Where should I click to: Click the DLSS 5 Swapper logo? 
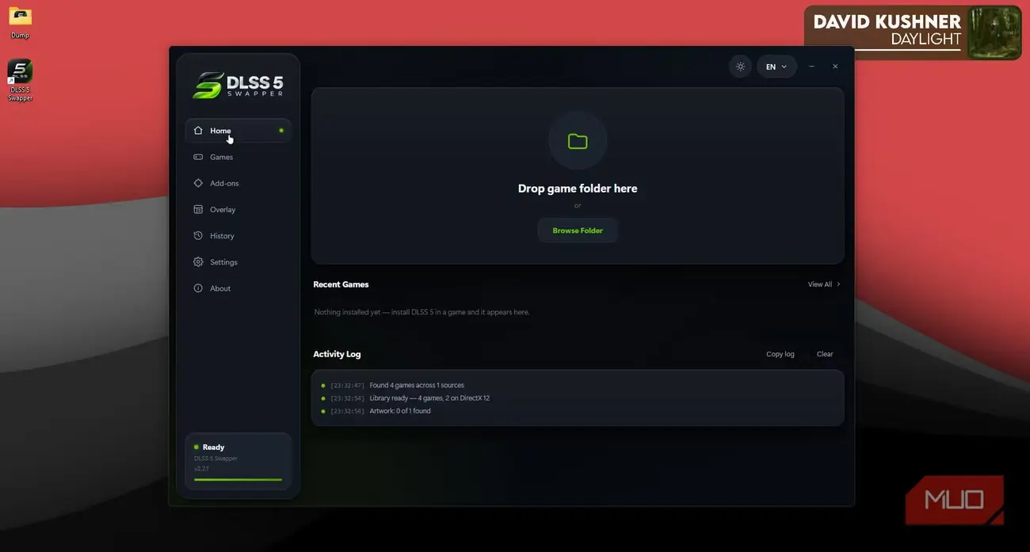tap(238, 85)
